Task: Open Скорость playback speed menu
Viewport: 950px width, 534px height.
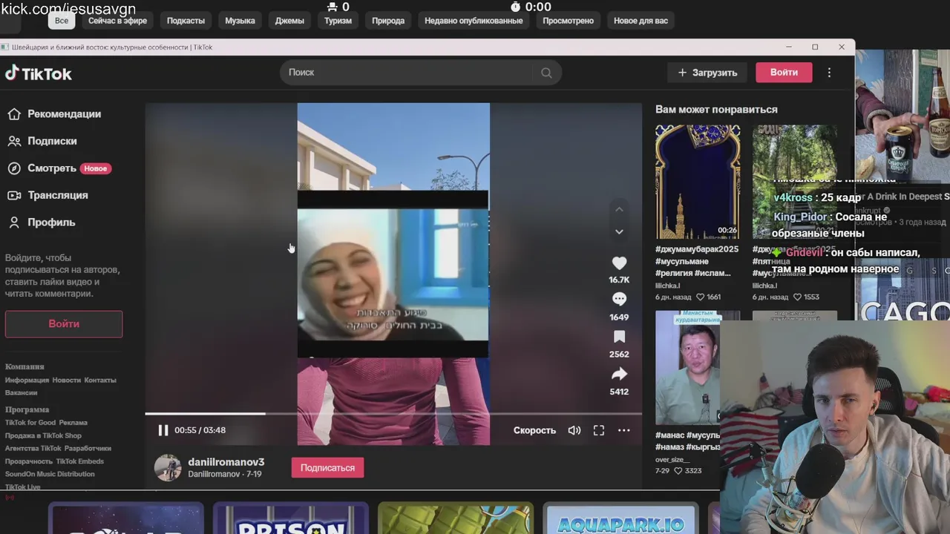Action: tap(534, 430)
